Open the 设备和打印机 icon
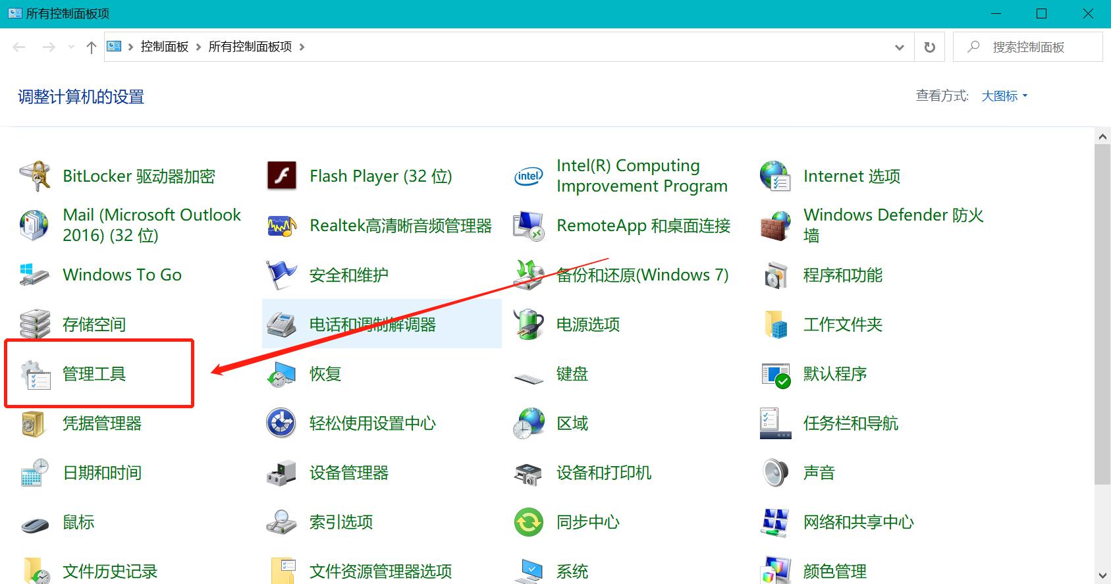The image size is (1111, 584). (528, 473)
